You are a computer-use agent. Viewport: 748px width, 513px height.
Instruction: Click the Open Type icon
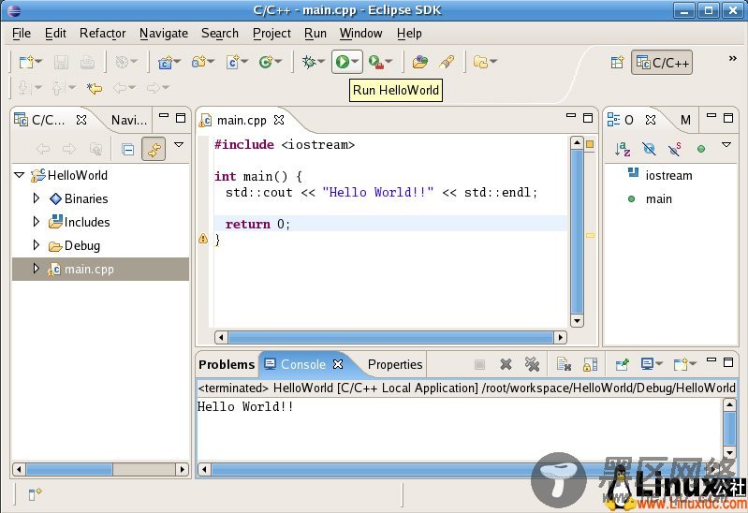[x=420, y=62]
